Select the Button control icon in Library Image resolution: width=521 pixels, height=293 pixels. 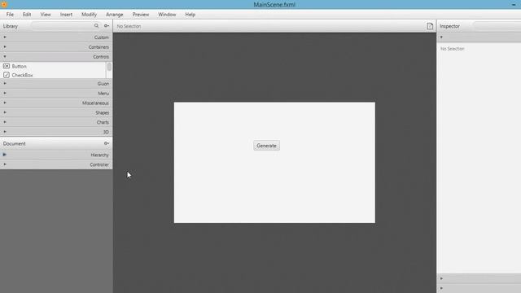pyautogui.click(x=7, y=66)
